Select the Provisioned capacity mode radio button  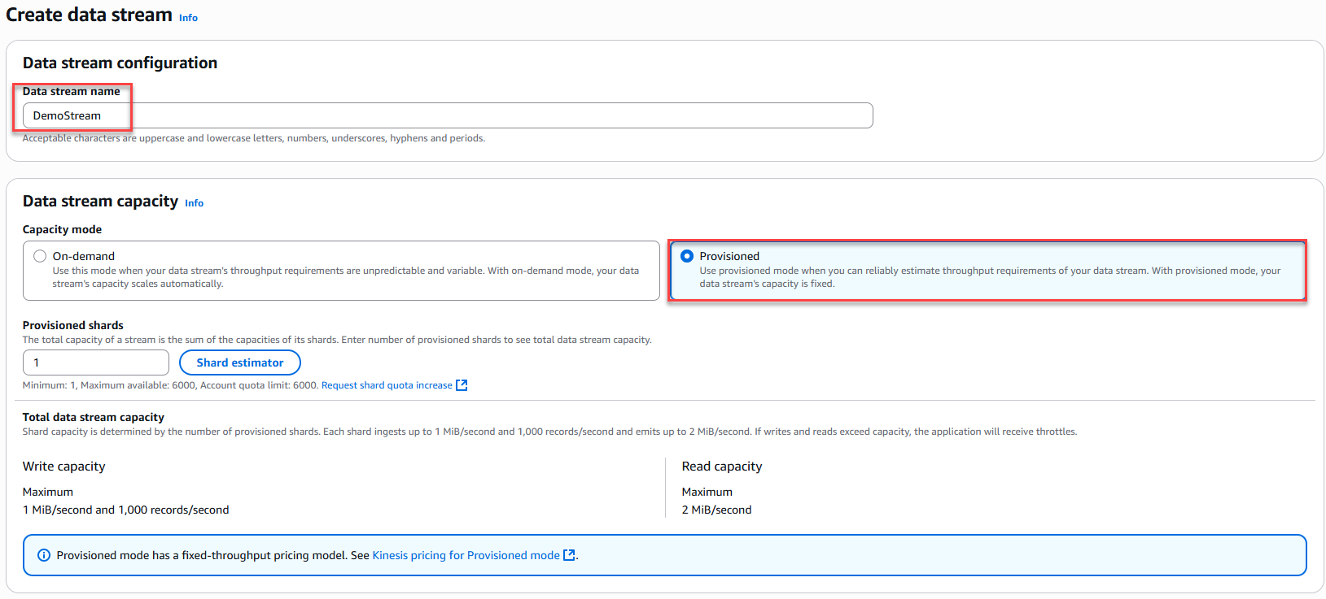point(687,256)
